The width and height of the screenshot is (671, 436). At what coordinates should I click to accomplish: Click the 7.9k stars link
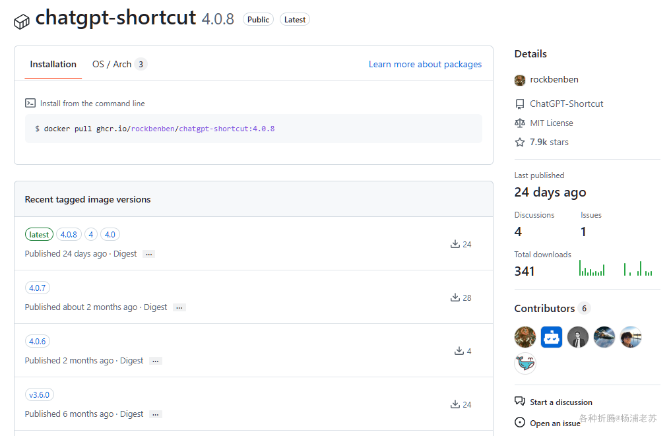pyautogui.click(x=549, y=142)
